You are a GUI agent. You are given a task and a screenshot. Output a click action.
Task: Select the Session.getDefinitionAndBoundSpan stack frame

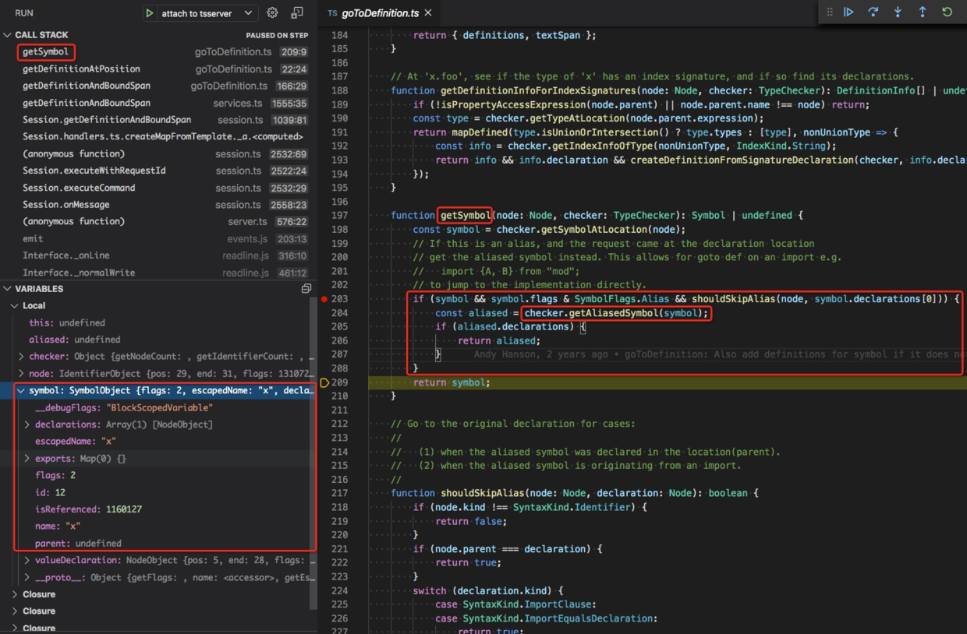coord(159,120)
